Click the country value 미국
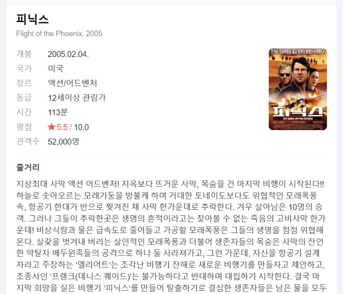343x294 pixels. [56, 69]
